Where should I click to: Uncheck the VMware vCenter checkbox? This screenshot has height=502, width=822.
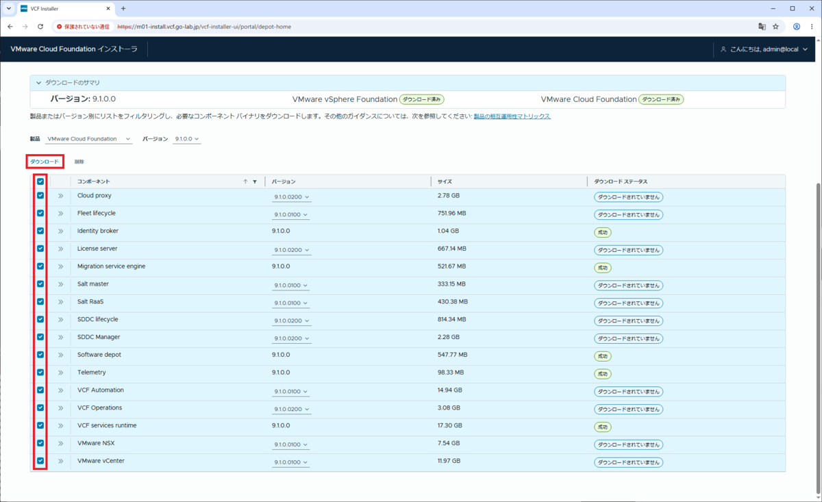40,461
